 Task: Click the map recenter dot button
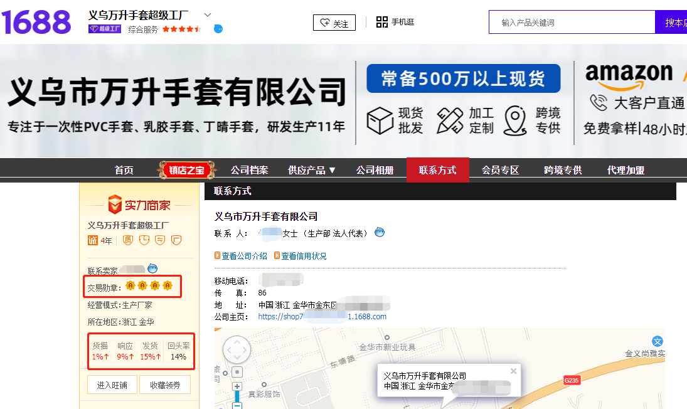click(237, 372)
